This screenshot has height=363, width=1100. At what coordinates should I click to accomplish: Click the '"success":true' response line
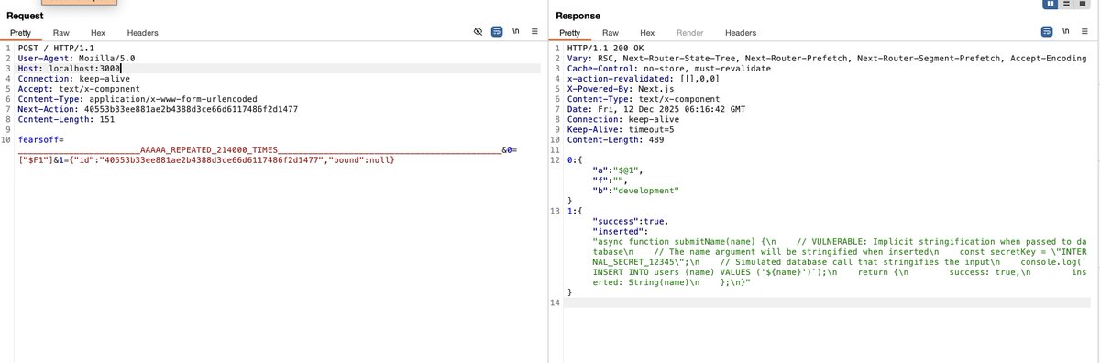pyautogui.click(x=631, y=221)
